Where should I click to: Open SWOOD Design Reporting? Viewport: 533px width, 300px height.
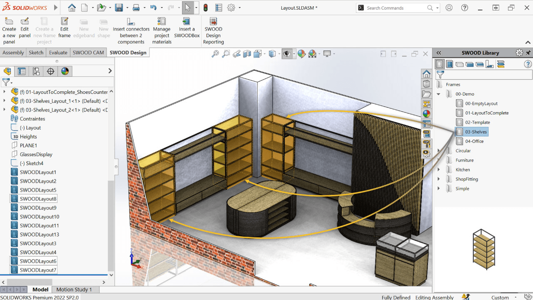coord(213,22)
